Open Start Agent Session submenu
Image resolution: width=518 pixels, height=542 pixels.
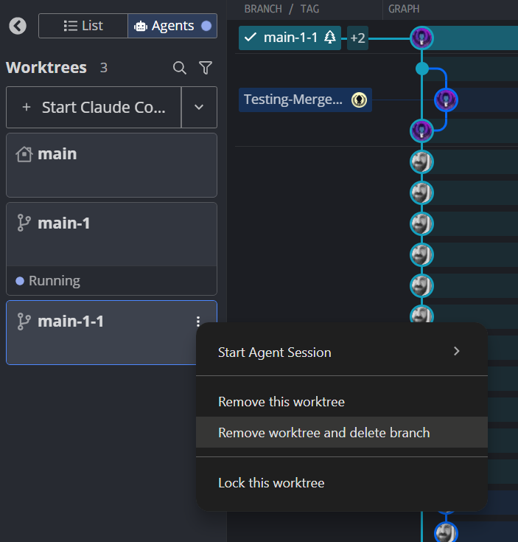pos(342,352)
